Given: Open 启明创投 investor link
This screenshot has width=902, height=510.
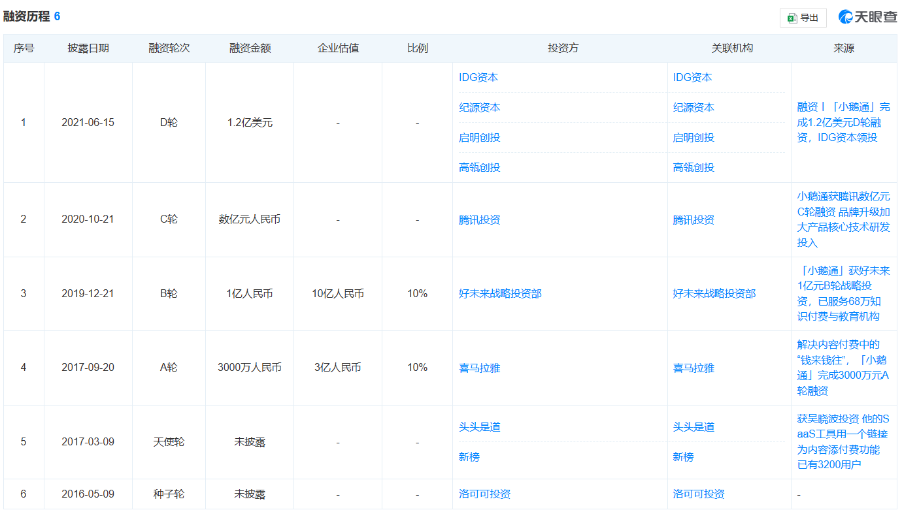Looking at the screenshot, I should pyautogui.click(x=480, y=137).
